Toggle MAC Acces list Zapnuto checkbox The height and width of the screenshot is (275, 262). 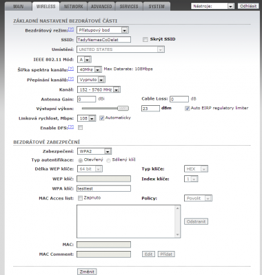coord(80,198)
